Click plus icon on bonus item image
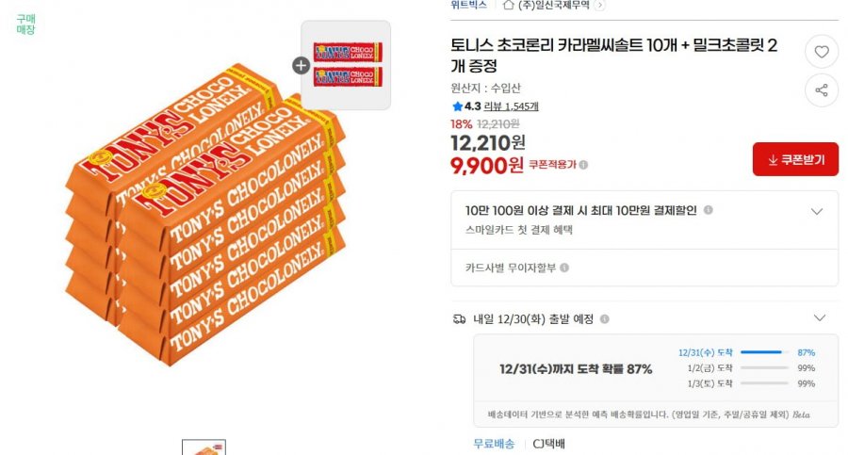Image resolution: width=848 pixels, height=455 pixels. tap(301, 65)
